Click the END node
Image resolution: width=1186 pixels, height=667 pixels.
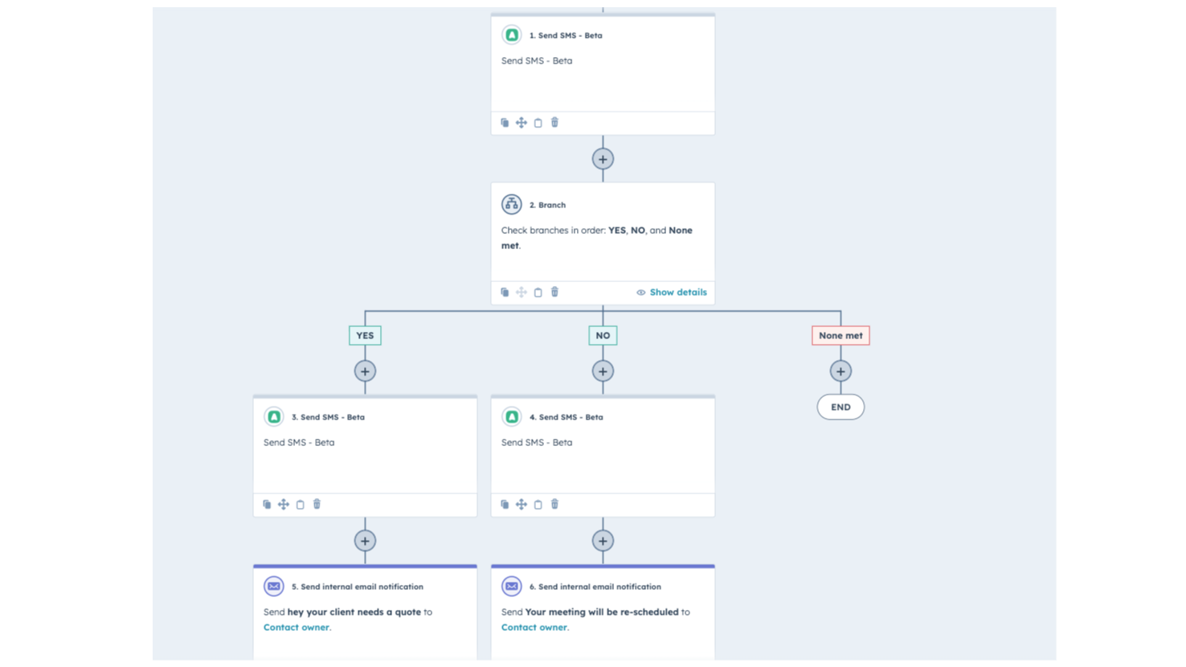point(840,407)
